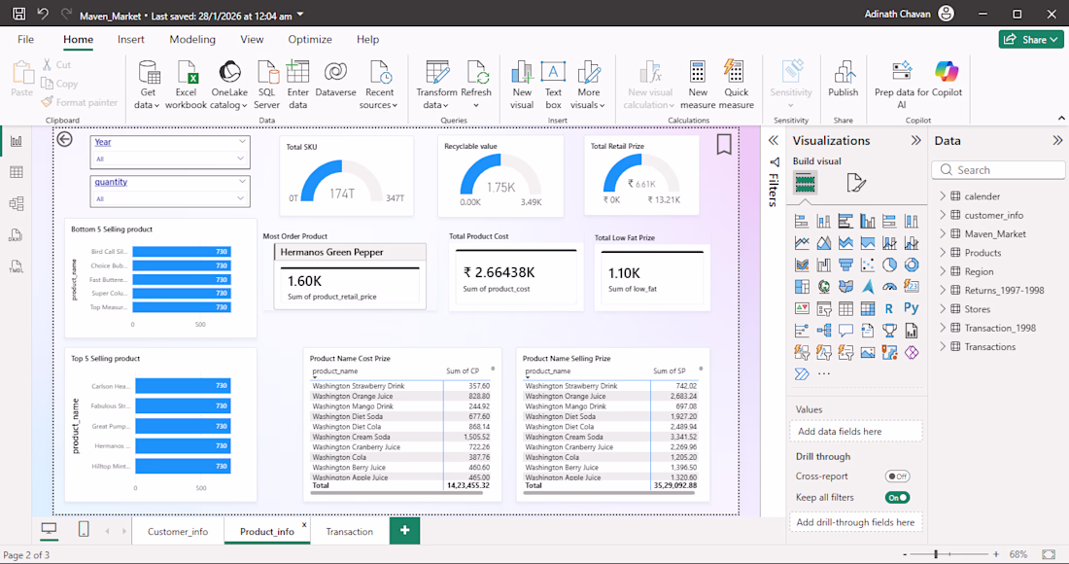1069x564 pixels.
Task: Click the zoom slider handle
Action: [x=936, y=554]
